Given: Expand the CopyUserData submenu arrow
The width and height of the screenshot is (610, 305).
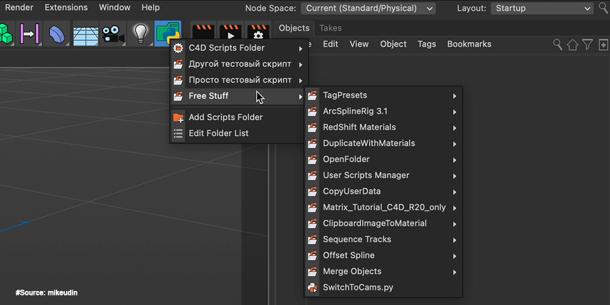Looking at the screenshot, I should 454,192.
